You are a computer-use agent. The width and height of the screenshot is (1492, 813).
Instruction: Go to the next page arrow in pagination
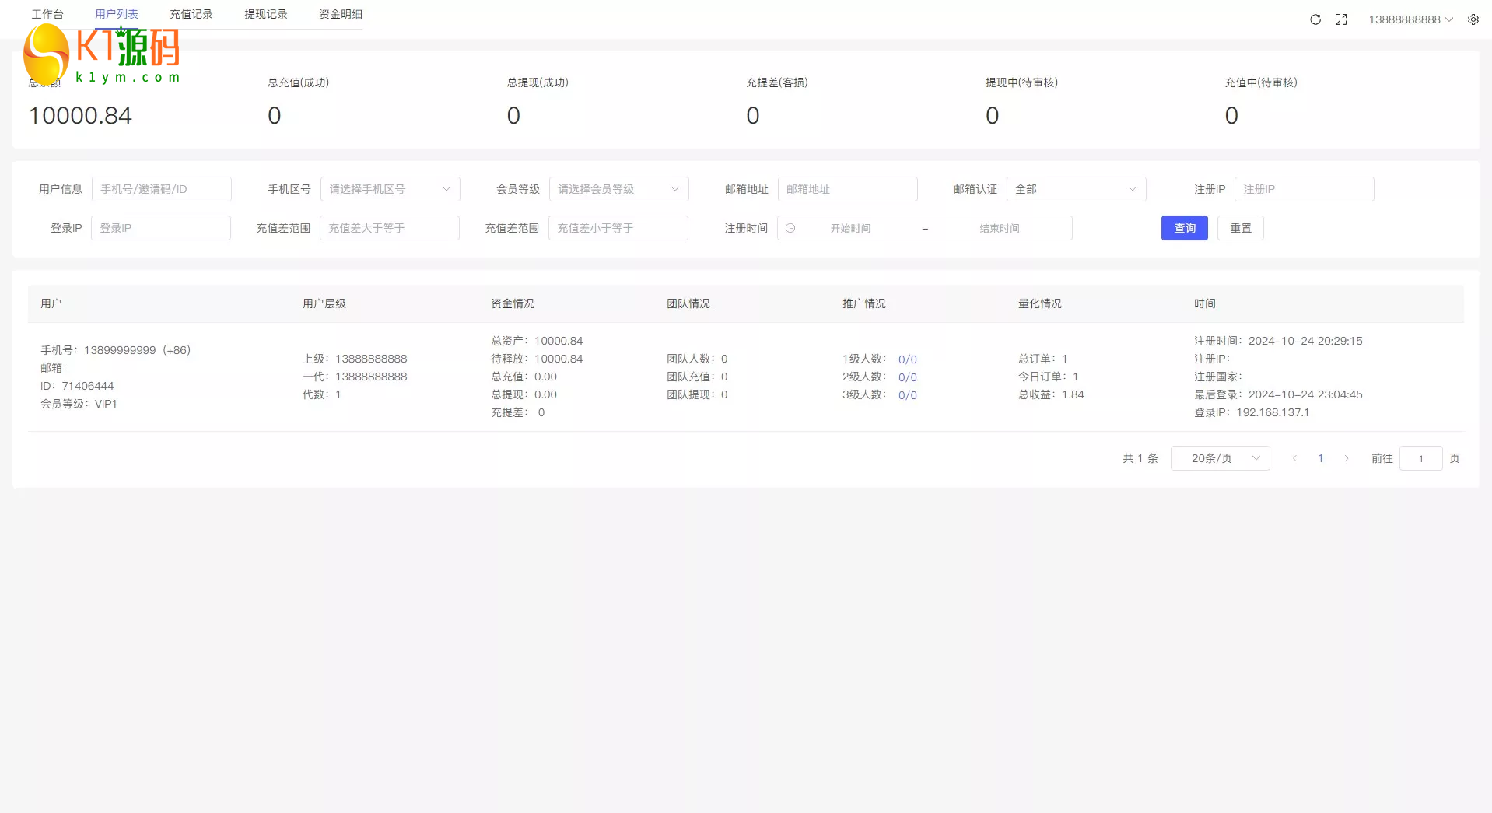[1347, 458]
